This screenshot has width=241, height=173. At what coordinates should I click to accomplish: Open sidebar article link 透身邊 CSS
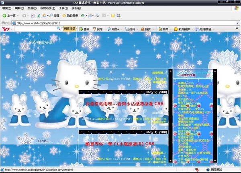tap(185, 89)
